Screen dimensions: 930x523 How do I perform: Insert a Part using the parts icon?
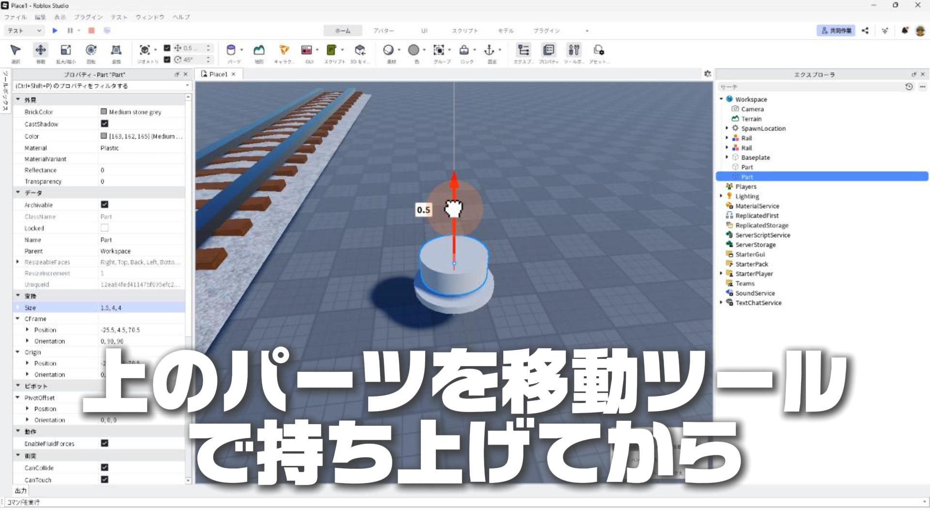click(231, 50)
